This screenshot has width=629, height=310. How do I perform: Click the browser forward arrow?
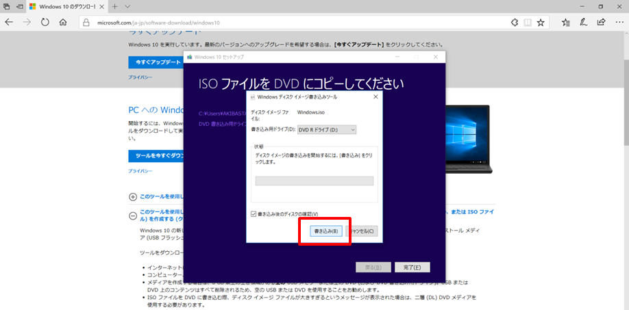point(27,23)
